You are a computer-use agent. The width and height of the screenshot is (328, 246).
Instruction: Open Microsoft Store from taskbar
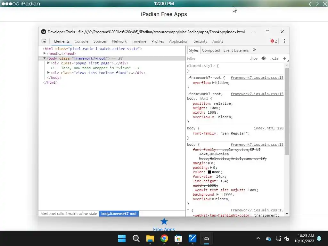178,238
